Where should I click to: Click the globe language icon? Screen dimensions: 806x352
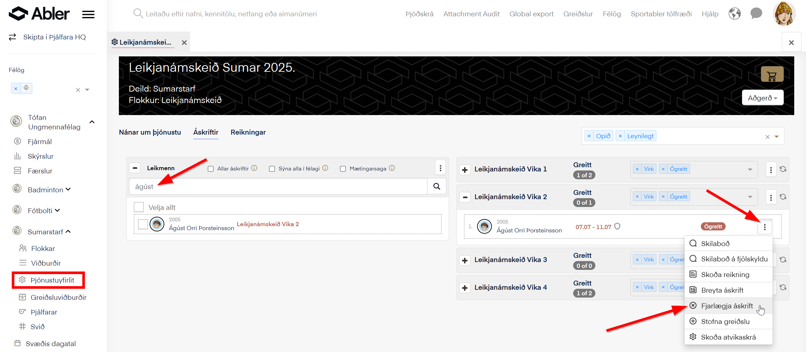coord(734,14)
